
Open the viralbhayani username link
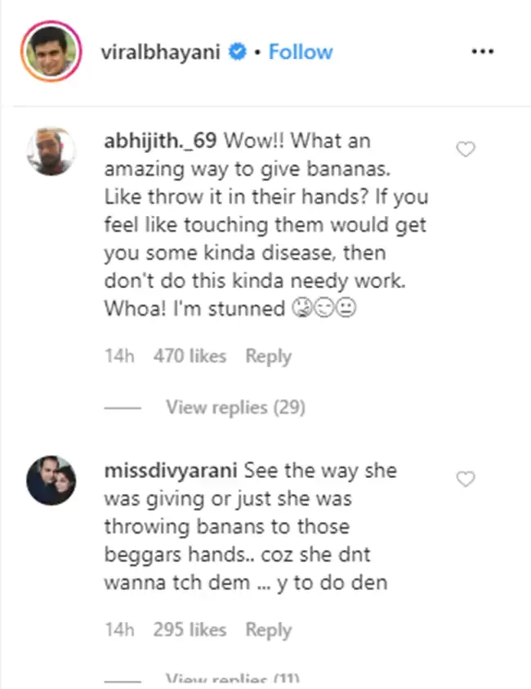164,52
